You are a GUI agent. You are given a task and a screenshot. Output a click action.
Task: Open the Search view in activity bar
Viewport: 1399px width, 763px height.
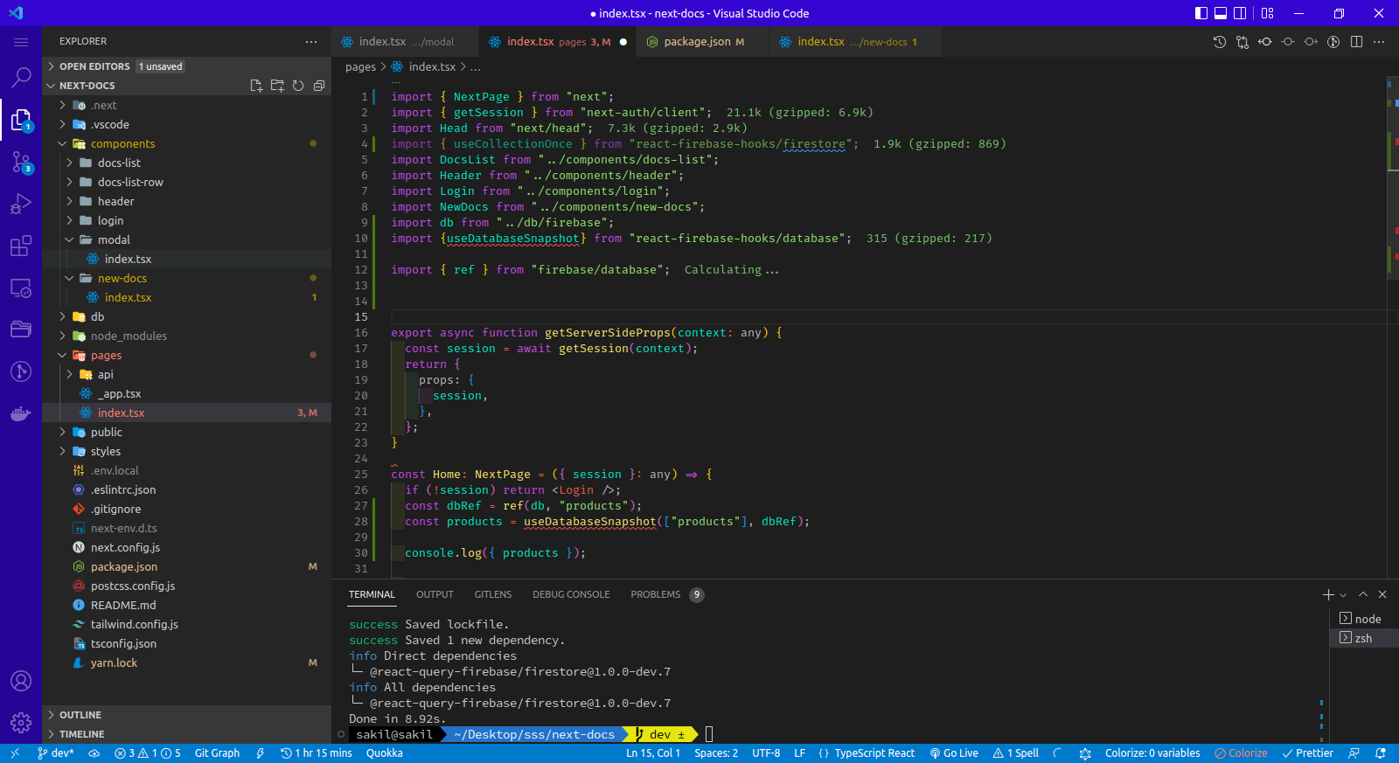coord(21,78)
